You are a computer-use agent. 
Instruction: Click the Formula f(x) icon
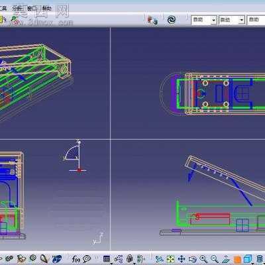pos(76,258)
